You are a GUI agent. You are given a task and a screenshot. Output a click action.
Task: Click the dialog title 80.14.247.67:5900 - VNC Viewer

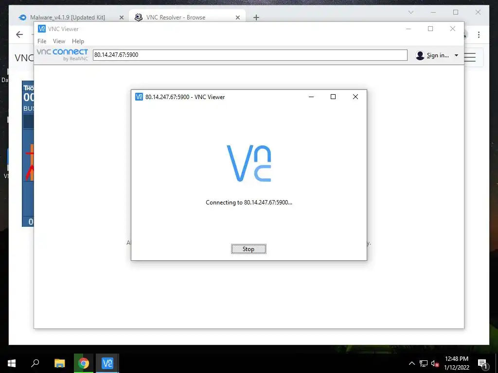[185, 97]
